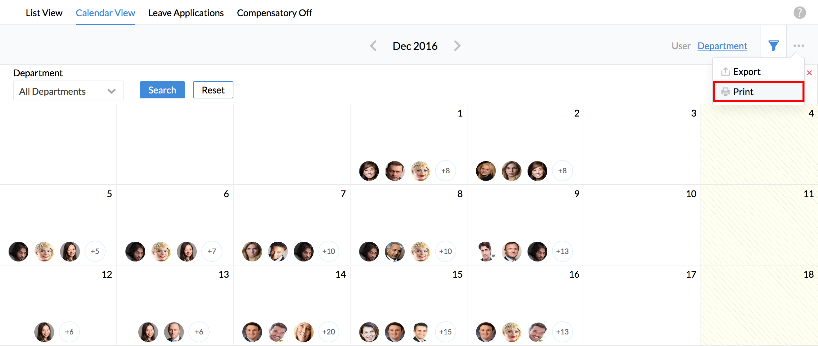Open the three-dots more options menu

tap(799, 46)
